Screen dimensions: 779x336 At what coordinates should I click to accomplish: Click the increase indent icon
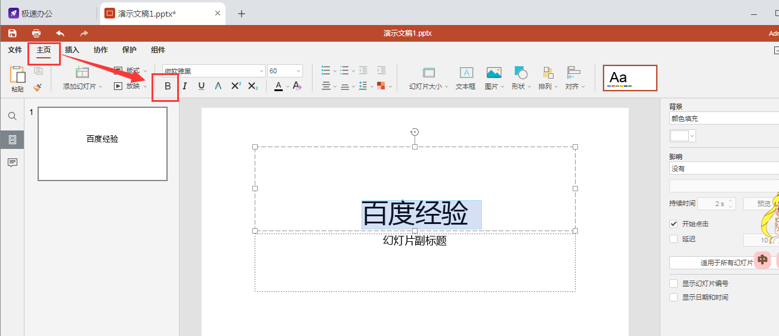coord(381,70)
